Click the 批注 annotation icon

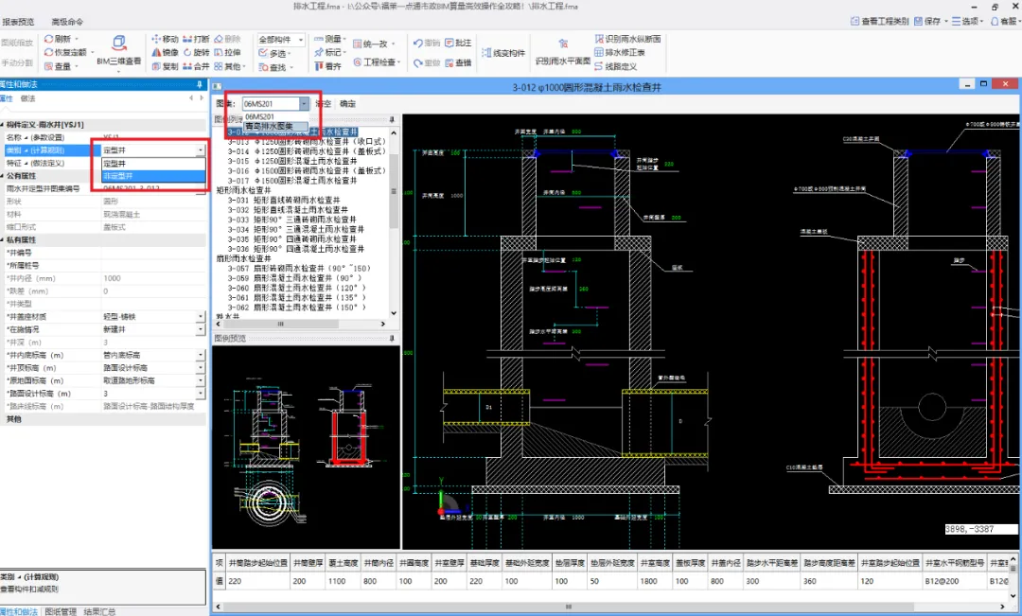[x=449, y=43]
